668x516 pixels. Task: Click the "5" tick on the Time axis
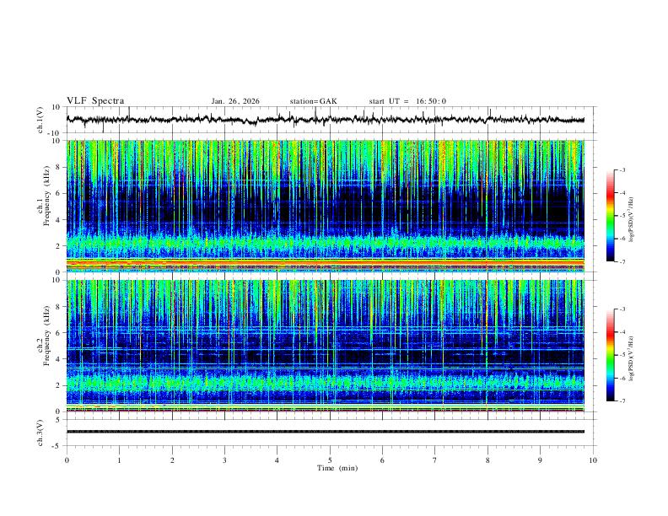(330, 460)
